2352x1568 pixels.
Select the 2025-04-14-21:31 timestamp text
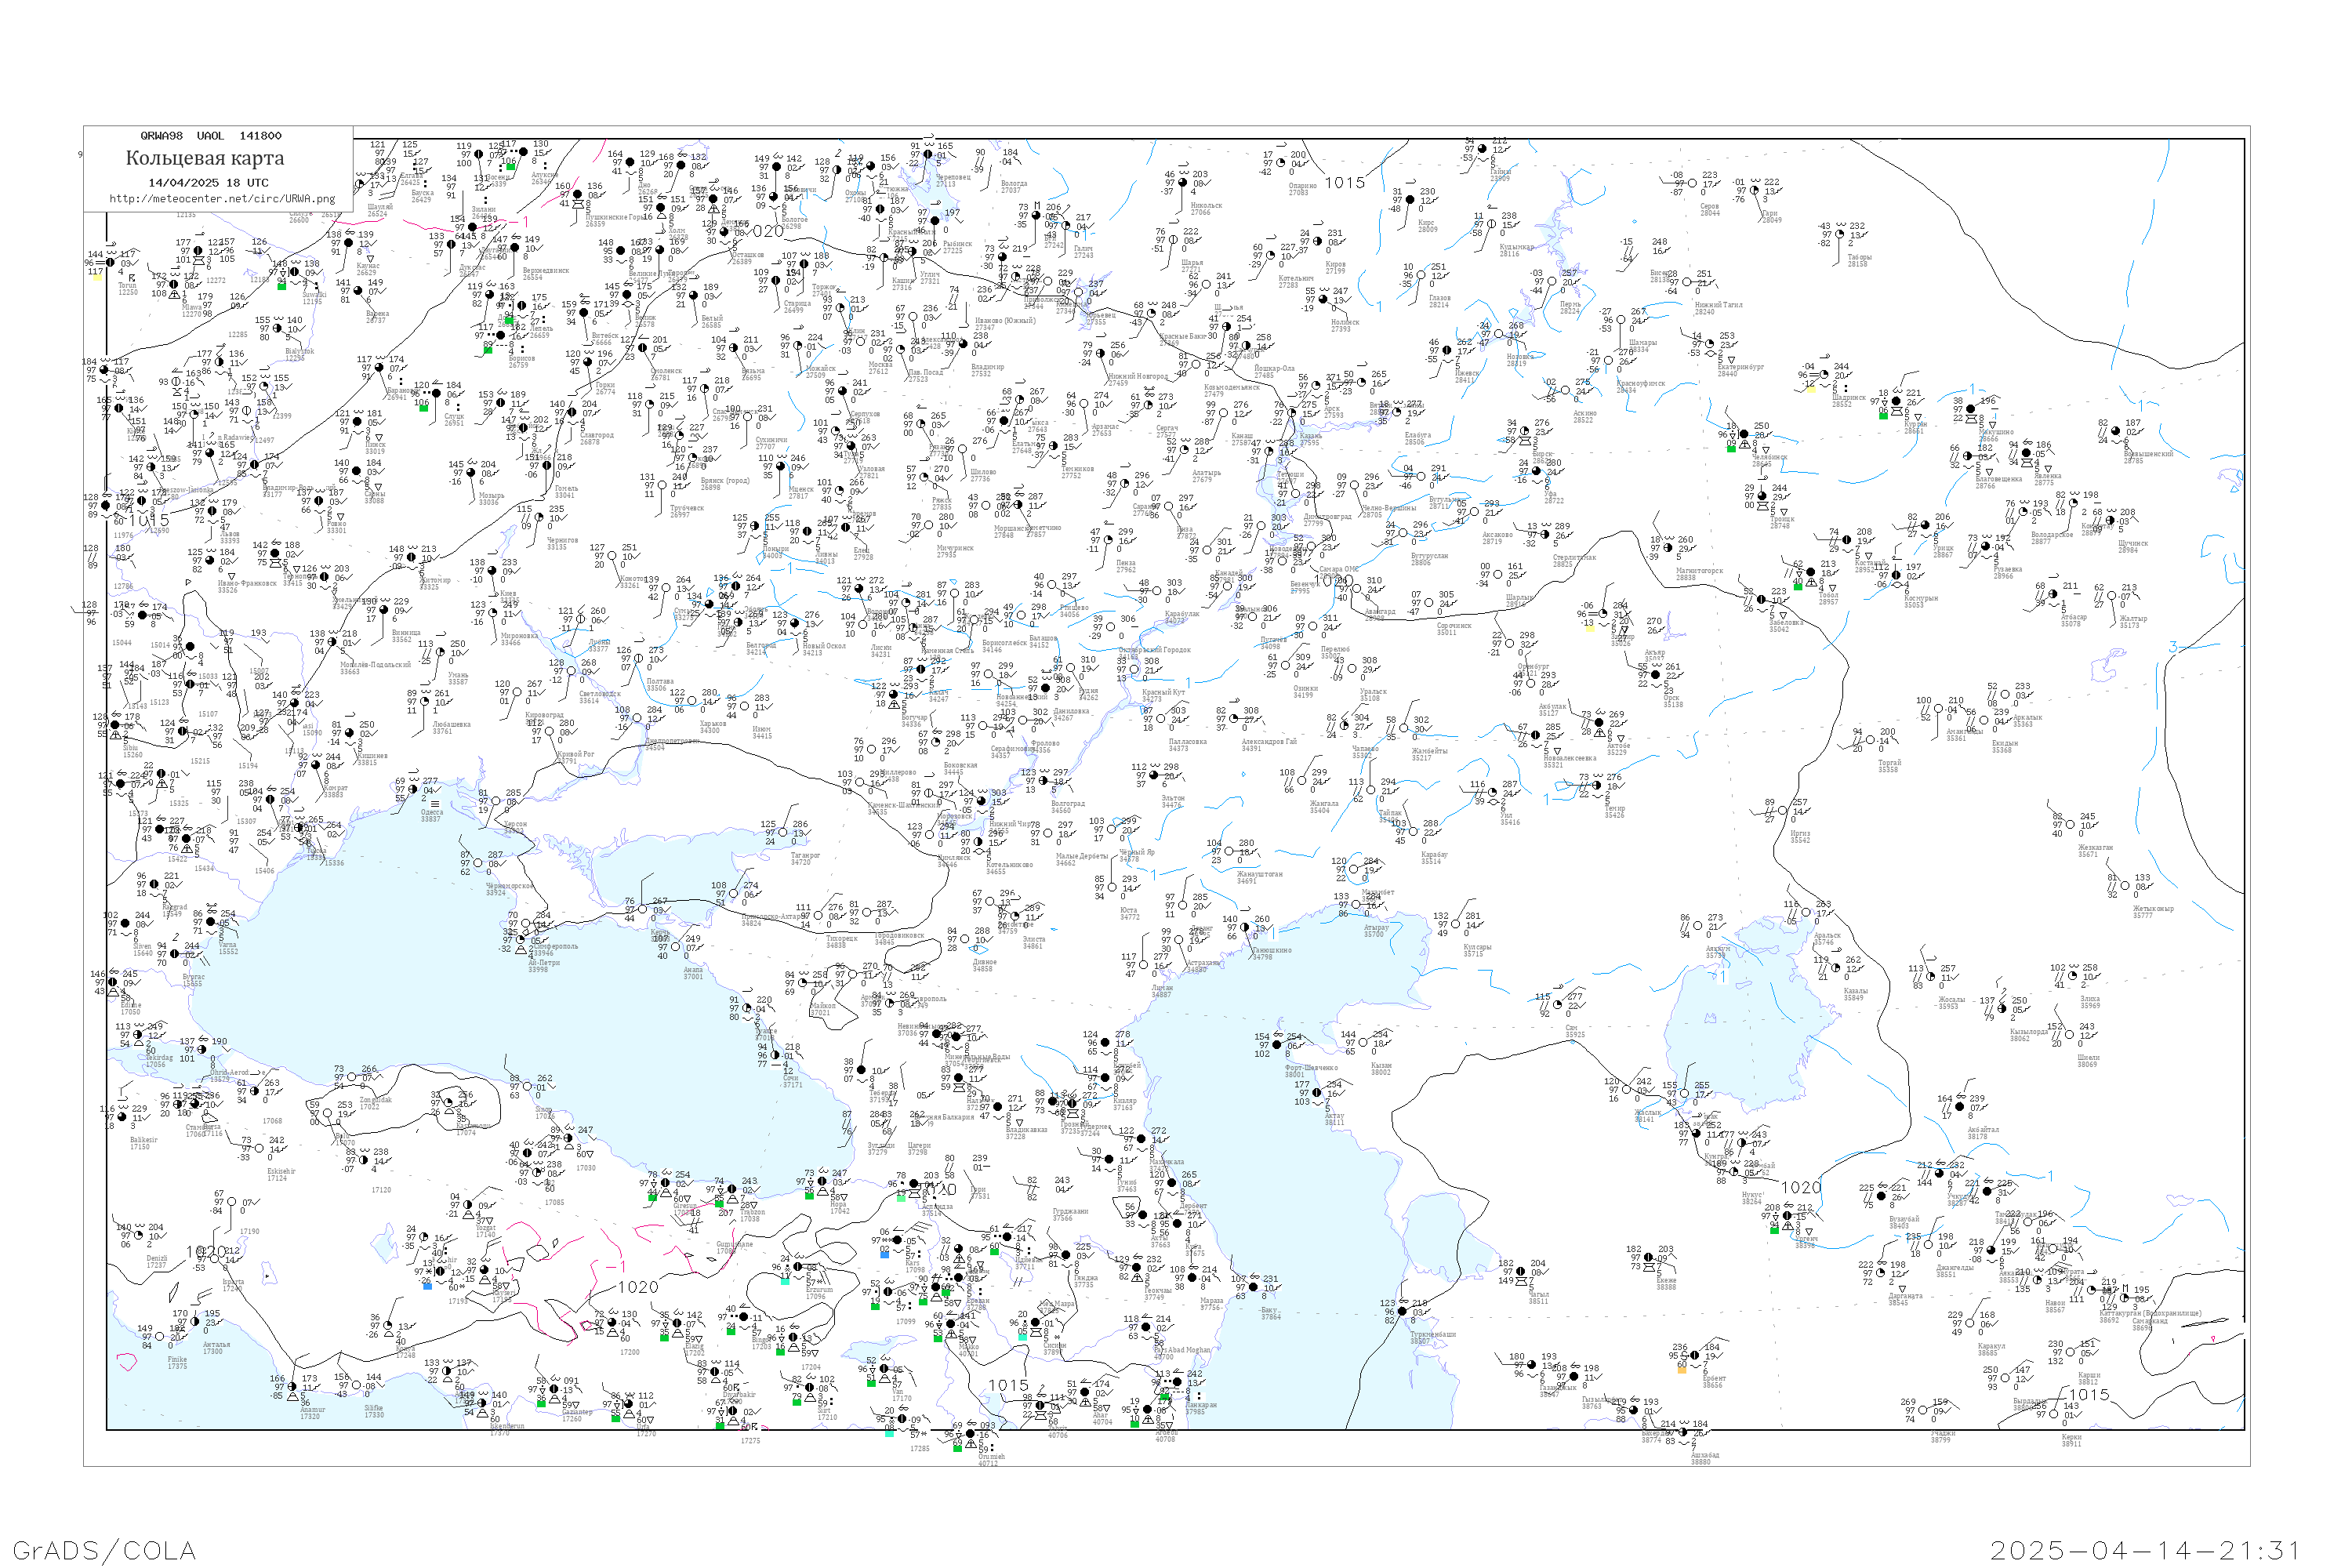[2145, 1550]
